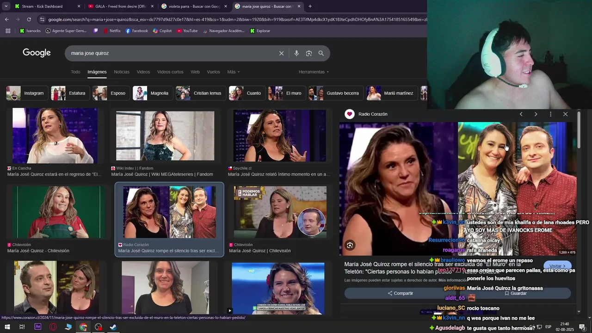The height and width of the screenshot is (333, 592).
Task: Switch to the Videos cortos tab
Action: [x=170, y=72]
